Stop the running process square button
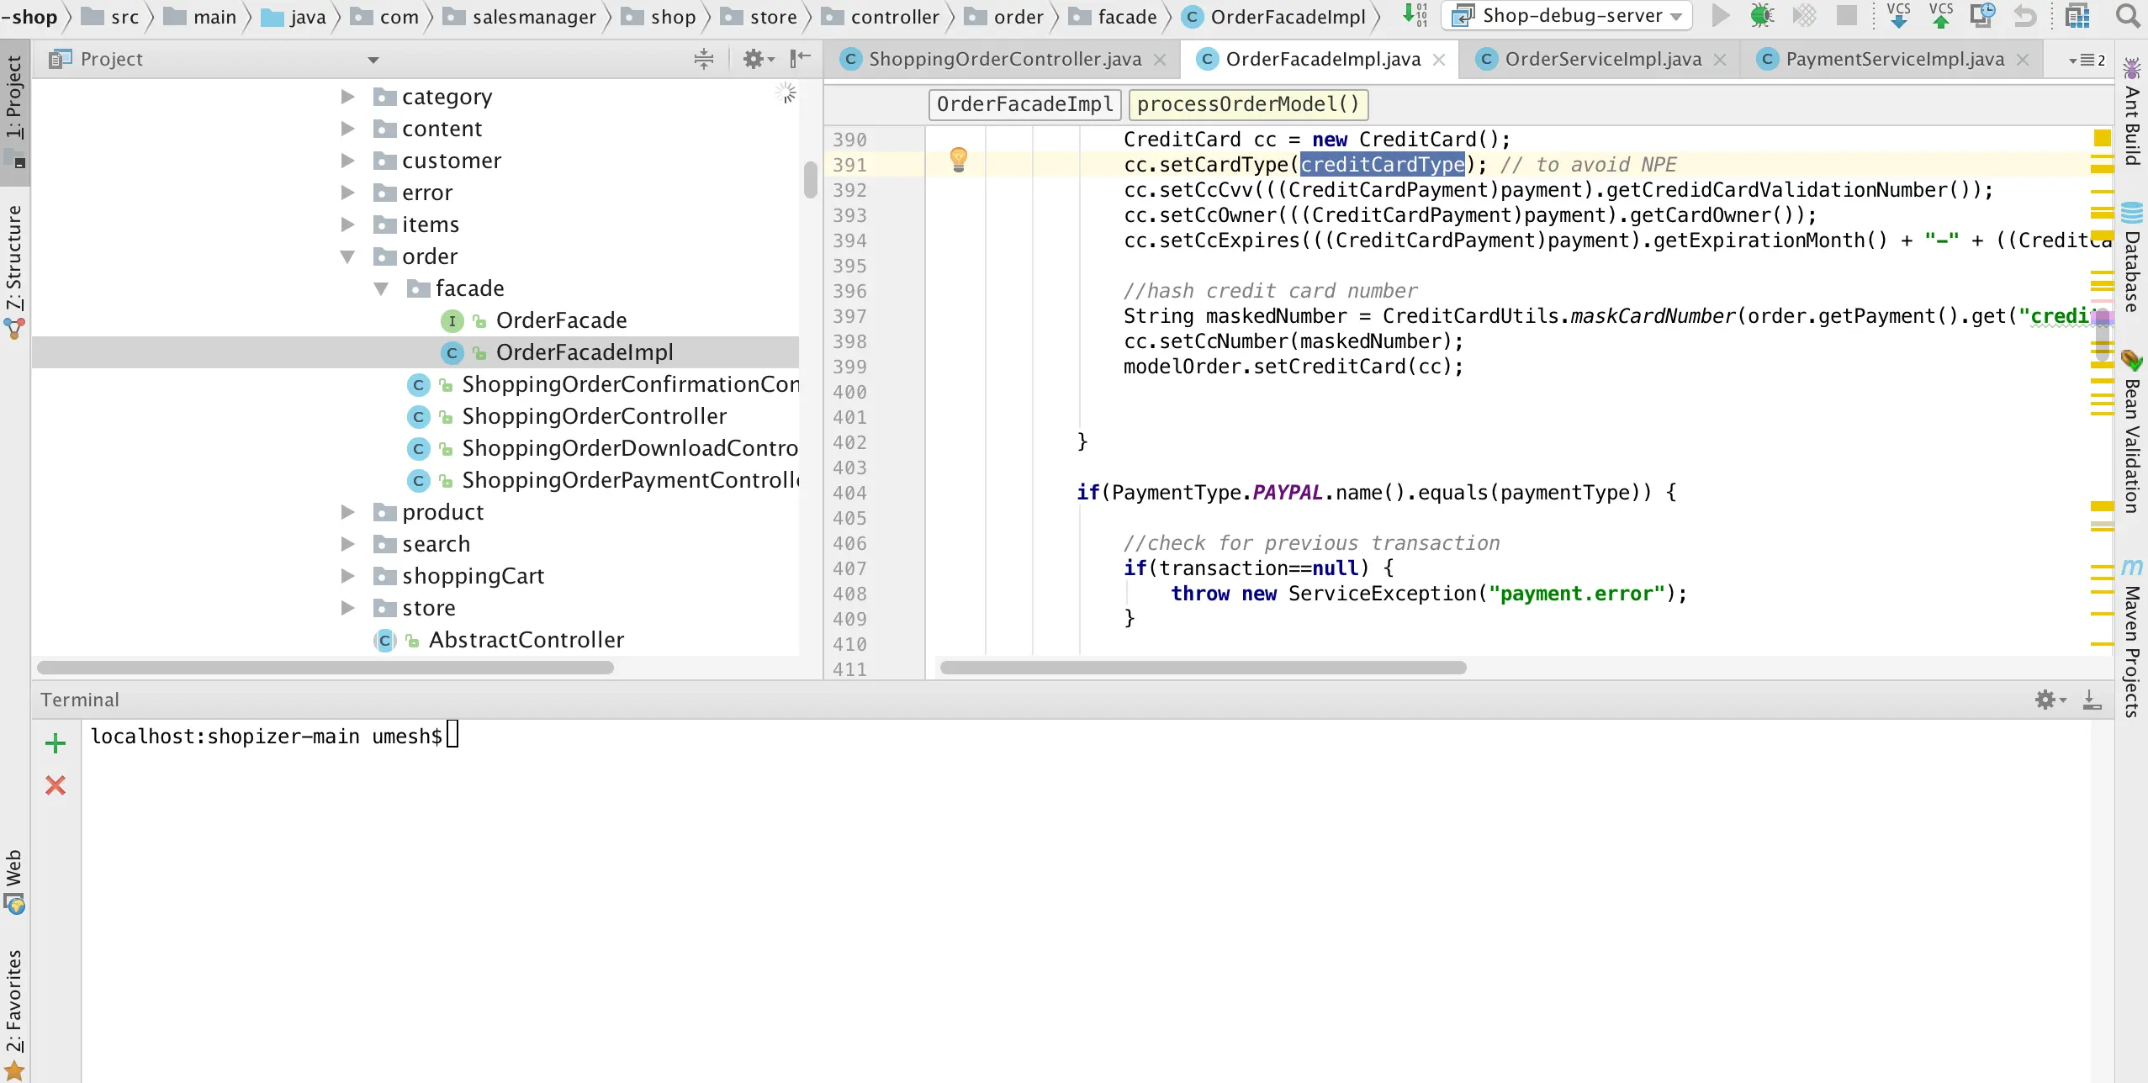This screenshot has height=1083, width=2148. click(1847, 16)
